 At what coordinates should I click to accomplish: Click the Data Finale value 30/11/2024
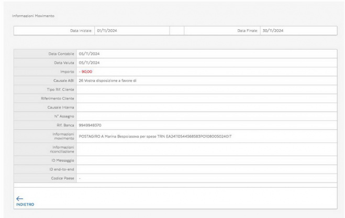(x=272, y=31)
